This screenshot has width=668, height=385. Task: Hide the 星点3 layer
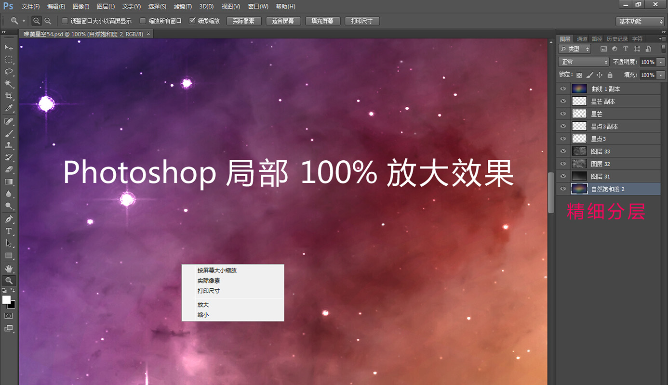coord(563,139)
